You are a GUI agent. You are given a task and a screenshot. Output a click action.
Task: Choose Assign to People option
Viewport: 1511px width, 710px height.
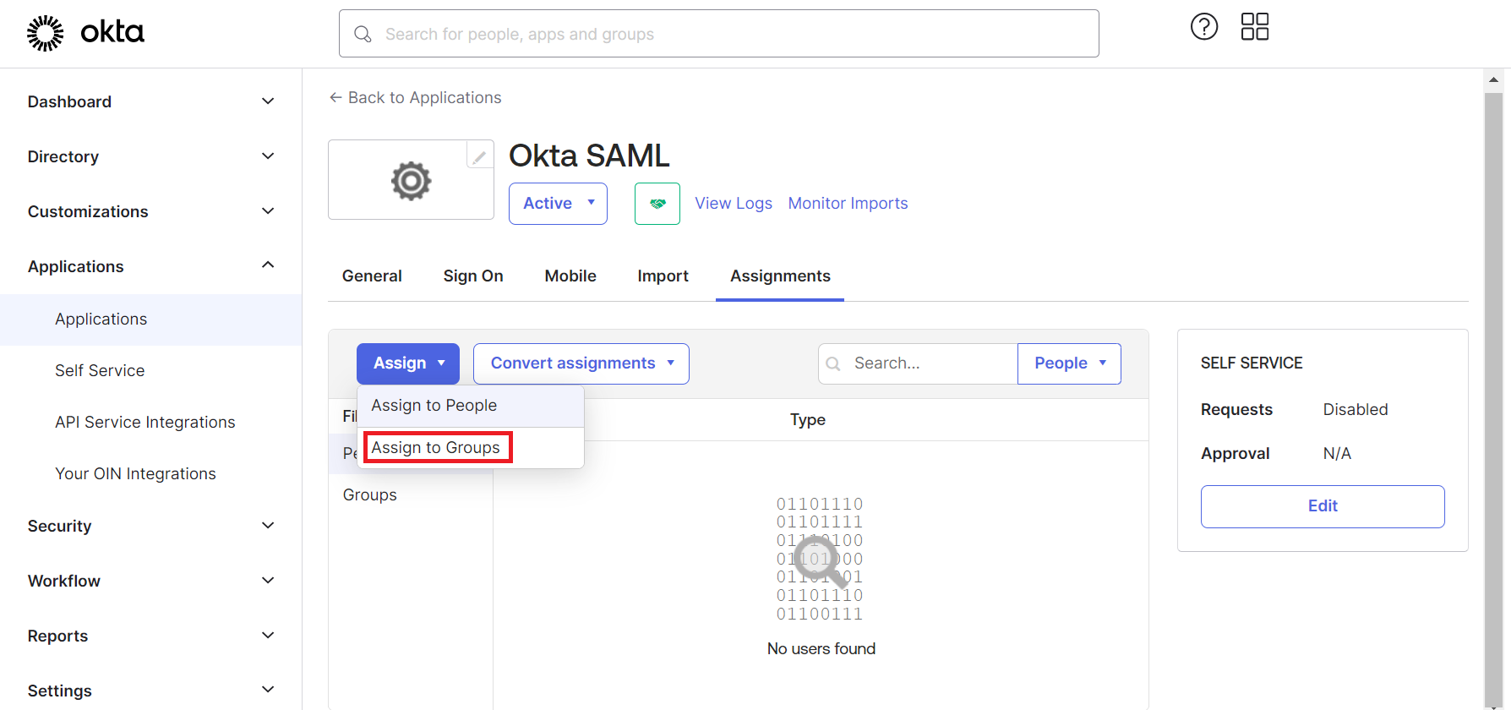[434, 406]
